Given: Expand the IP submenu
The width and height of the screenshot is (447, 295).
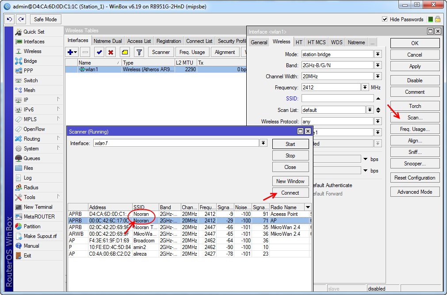Looking at the screenshot, I should [58, 99].
